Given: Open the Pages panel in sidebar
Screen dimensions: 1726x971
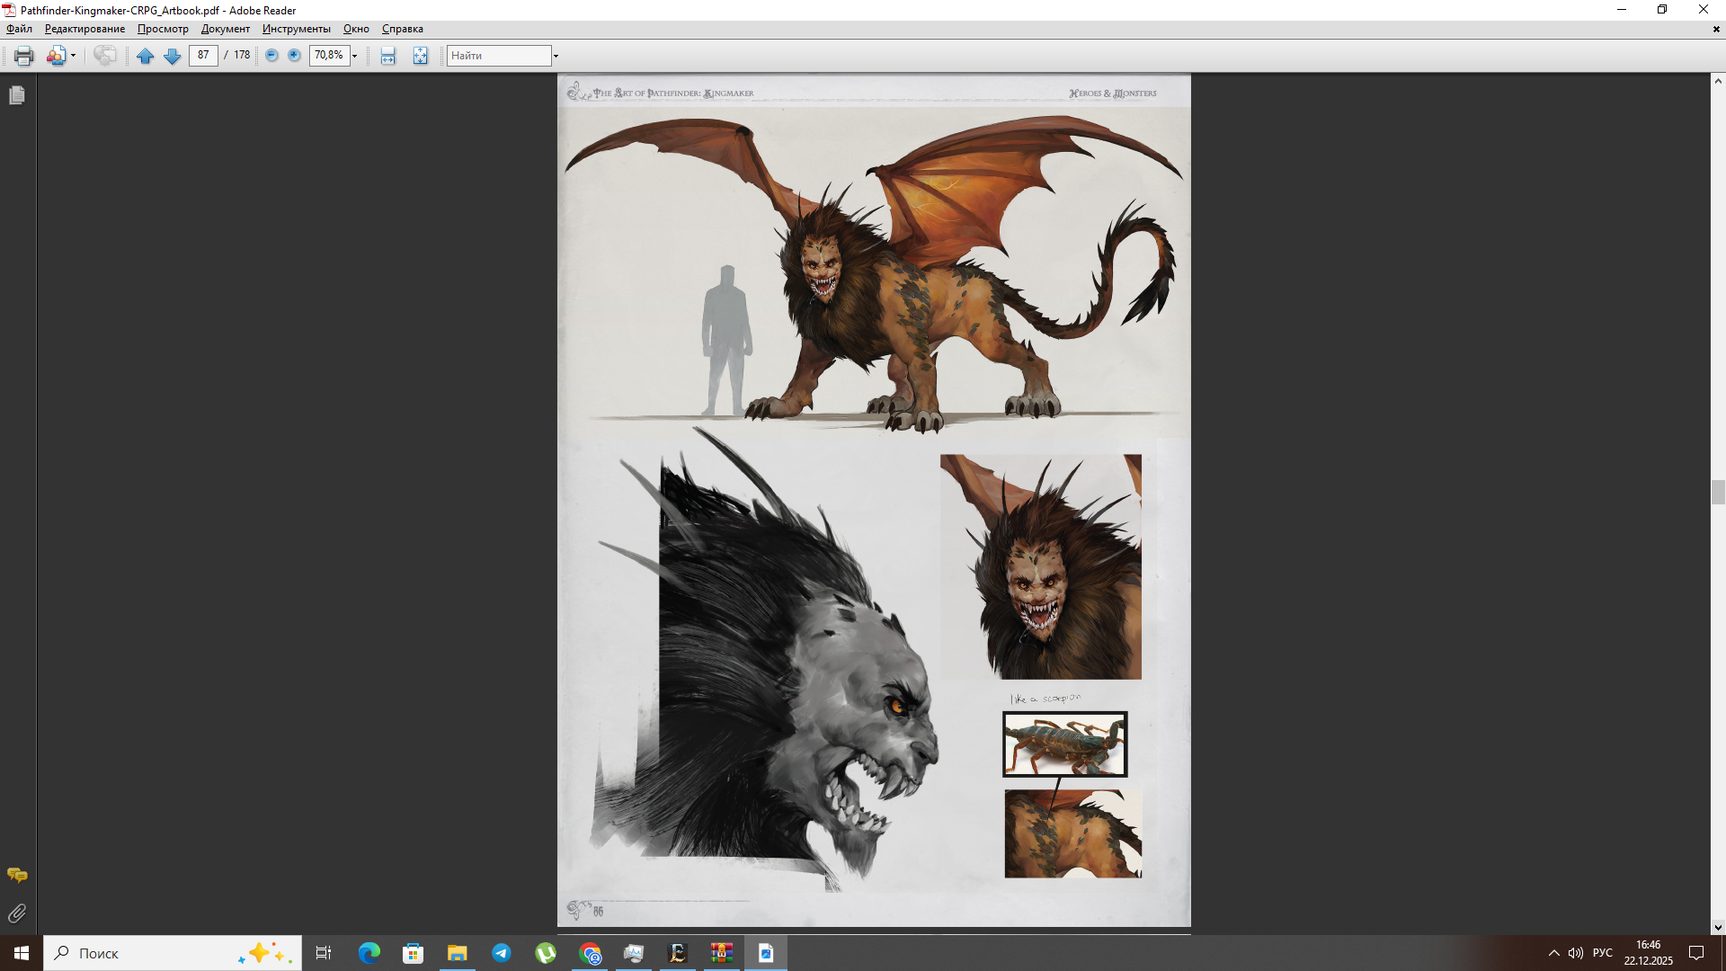Looking at the screenshot, I should (17, 95).
